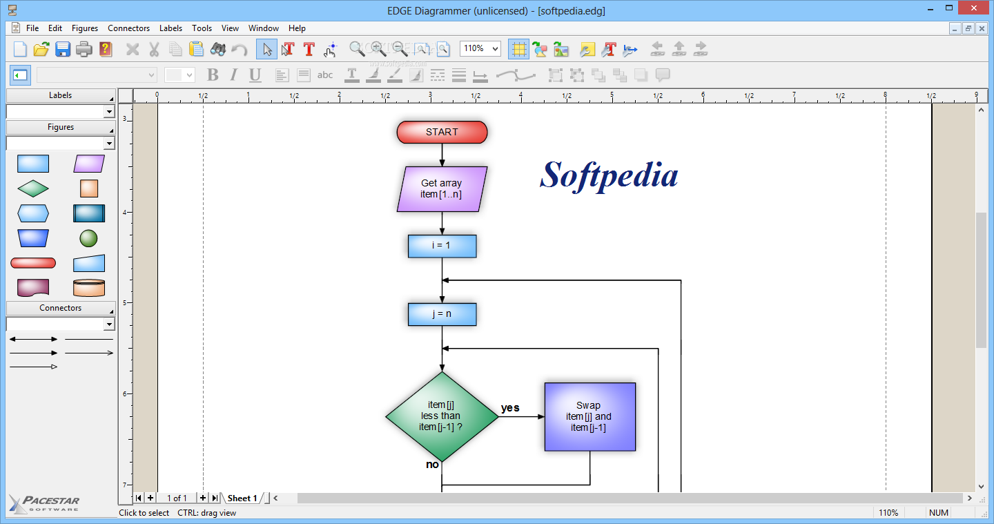Open figure properties wrench icon
The image size is (994, 524).
[x=587, y=49]
